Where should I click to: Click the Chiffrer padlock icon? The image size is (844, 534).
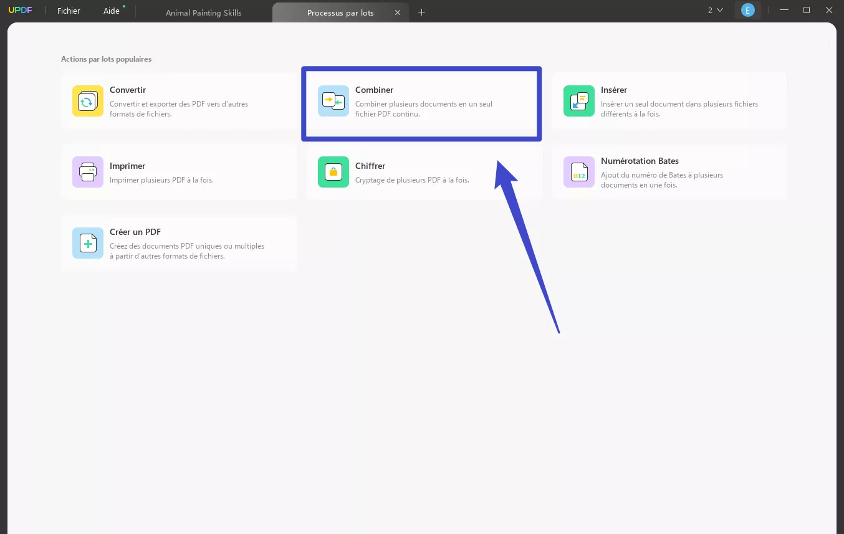click(333, 172)
